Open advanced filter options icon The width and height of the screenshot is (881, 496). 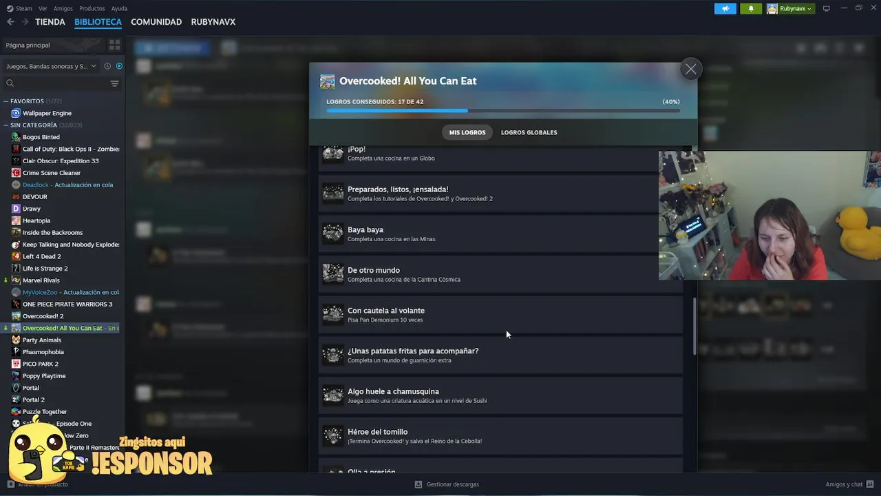tap(114, 83)
